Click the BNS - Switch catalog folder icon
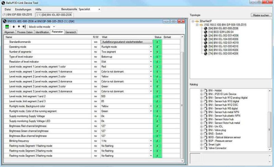274x167 pixels. 206,134
